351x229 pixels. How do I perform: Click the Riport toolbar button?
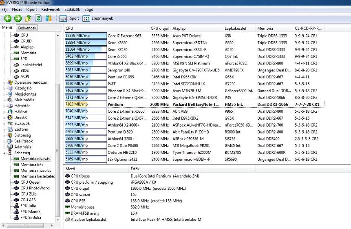pos(69,18)
